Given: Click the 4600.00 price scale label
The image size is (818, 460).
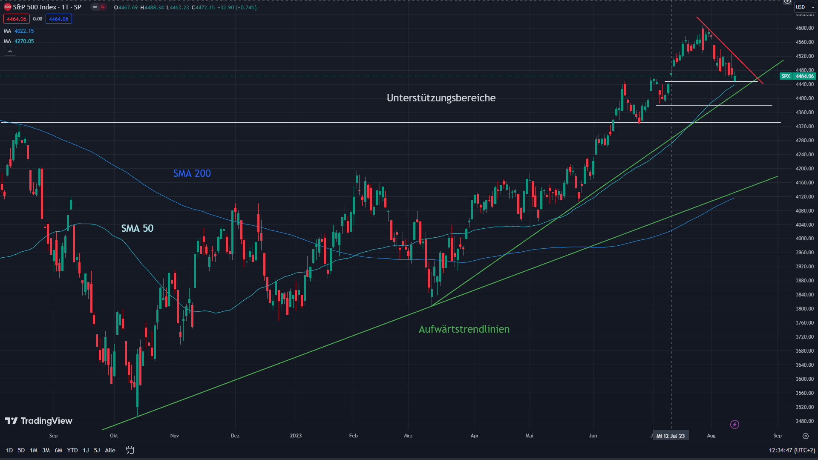Looking at the screenshot, I should click(805, 28).
